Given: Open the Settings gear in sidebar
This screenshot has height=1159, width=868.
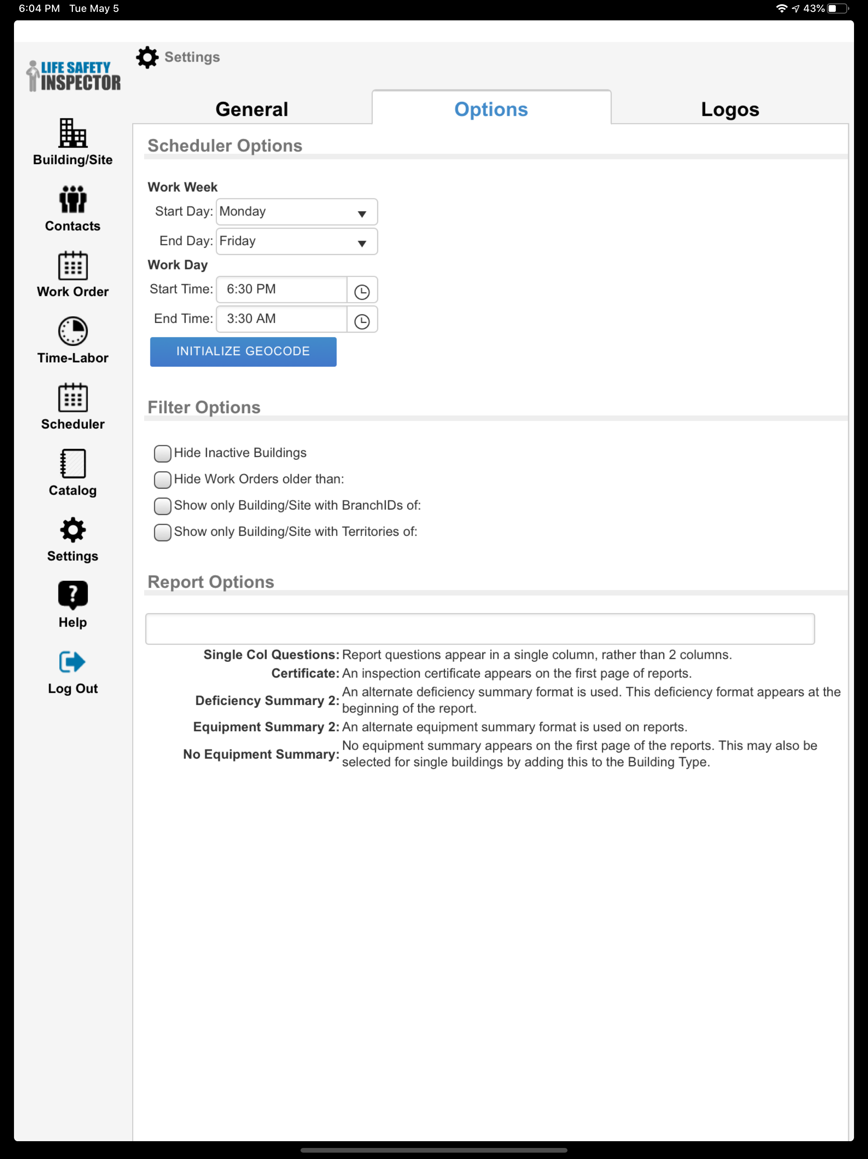Looking at the screenshot, I should click(73, 530).
